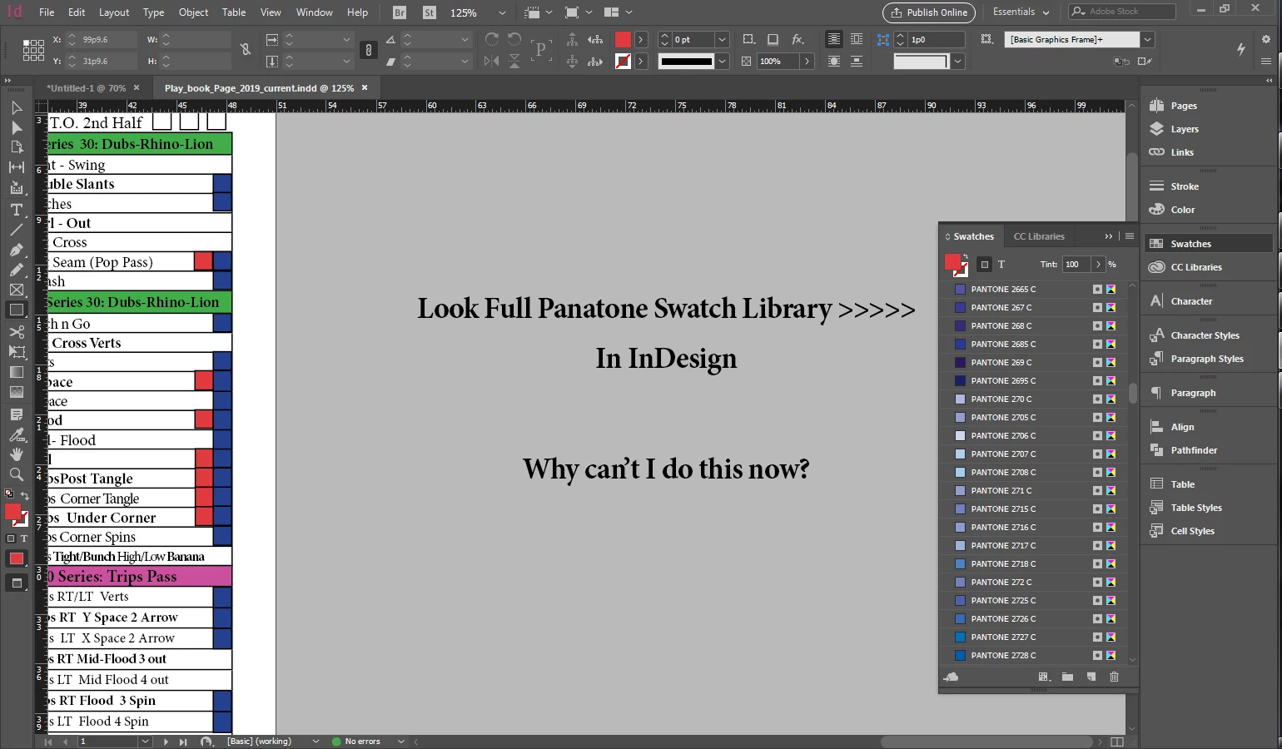Image resolution: width=1282 pixels, height=749 pixels.
Task: Toggle formatting affects container in Swatches panel
Action: click(984, 265)
